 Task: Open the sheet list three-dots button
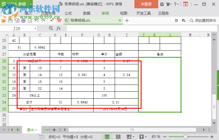point(47,130)
